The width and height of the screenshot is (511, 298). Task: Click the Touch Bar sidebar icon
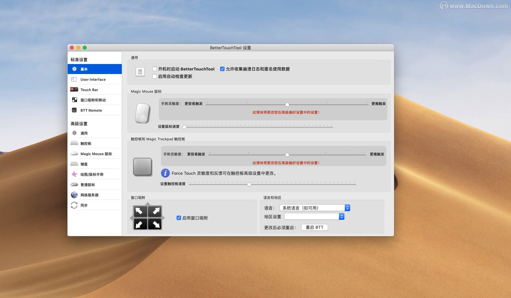[74, 89]
